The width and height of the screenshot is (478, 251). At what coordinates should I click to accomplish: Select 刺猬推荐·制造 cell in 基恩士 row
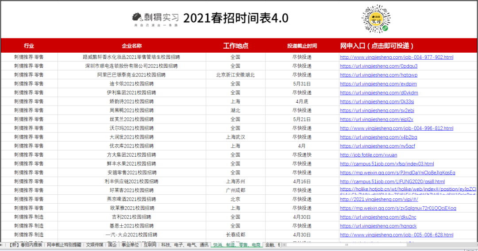29,226
